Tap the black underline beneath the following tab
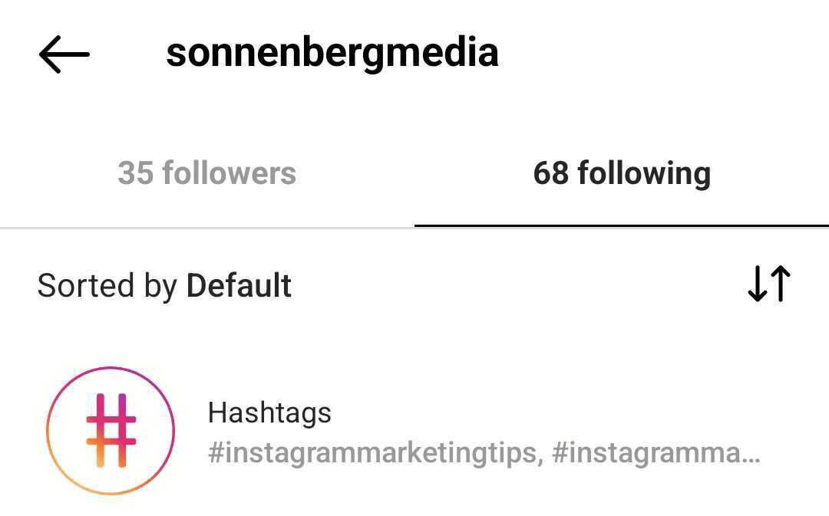This screenshot has height=516, width=829. [622, 225]
